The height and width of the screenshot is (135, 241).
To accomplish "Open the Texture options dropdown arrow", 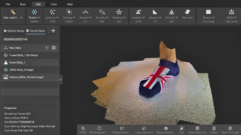I will (x=213, y=17).
